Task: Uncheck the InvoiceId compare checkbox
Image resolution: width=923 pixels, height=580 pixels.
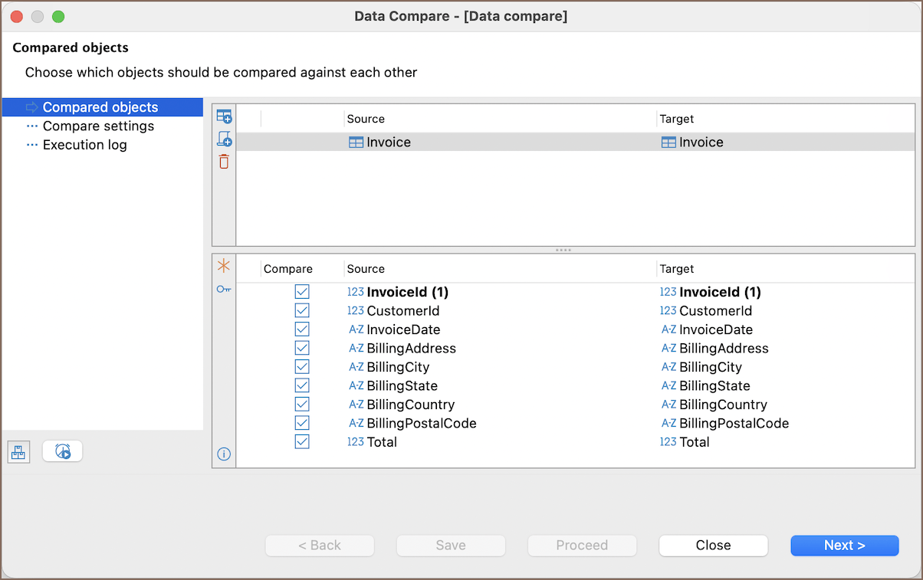Action: coord(302,292)
